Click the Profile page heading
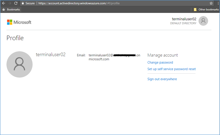This screenshot has height=135, width=220. [15, 38]
